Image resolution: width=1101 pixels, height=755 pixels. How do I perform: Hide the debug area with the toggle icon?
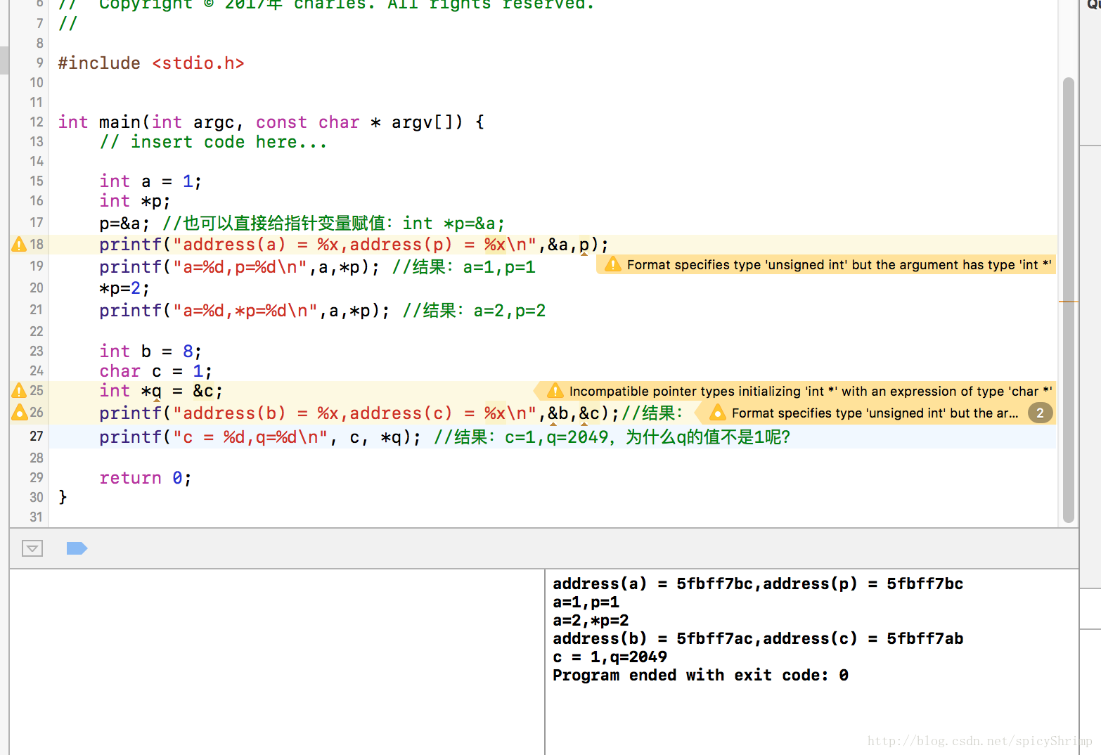pos(32,548)
